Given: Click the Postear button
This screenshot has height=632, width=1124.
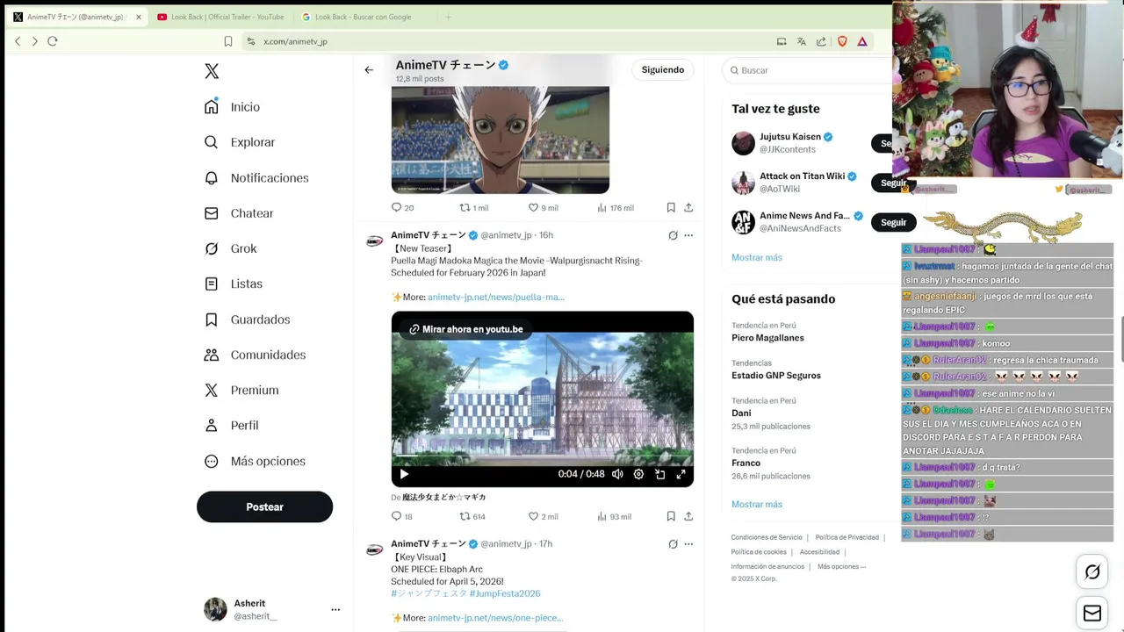Looking at the screenshot, I should pyautogui.click(x=264, y=506).
